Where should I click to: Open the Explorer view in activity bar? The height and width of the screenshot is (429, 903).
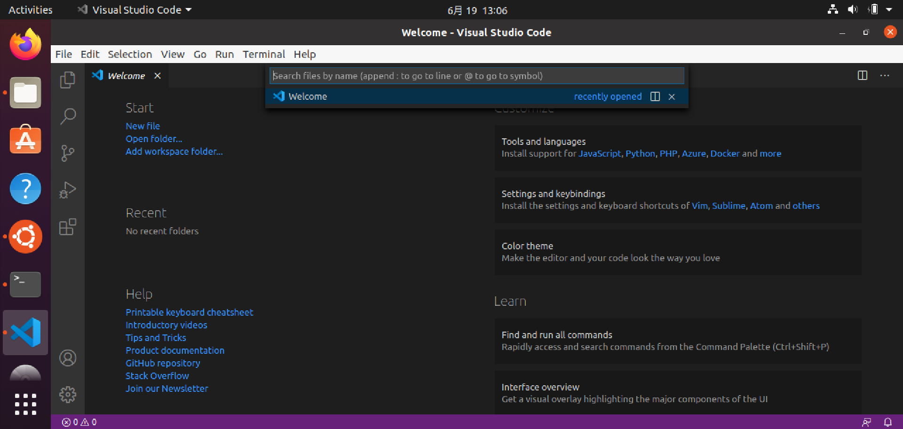68,79
